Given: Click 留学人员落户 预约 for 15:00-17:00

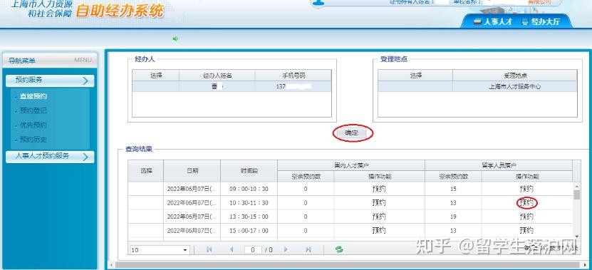Looking at the screenshot, I should click(526, 230).
